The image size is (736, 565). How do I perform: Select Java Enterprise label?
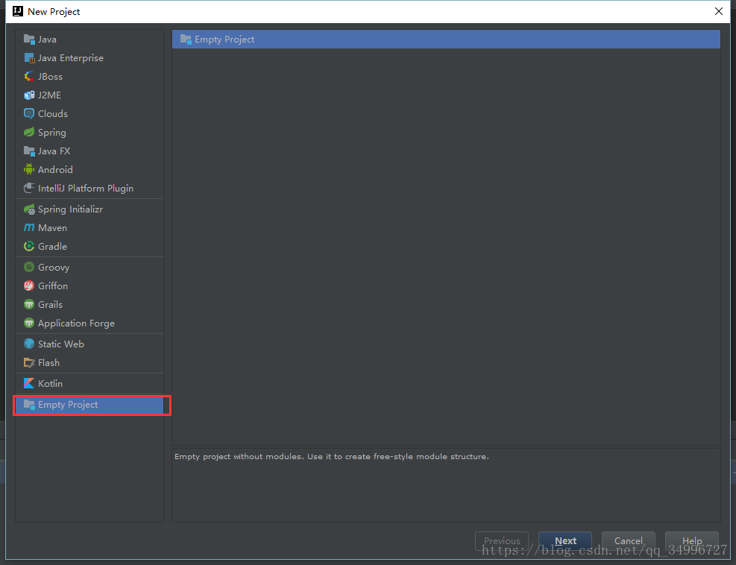click(71, 58)
